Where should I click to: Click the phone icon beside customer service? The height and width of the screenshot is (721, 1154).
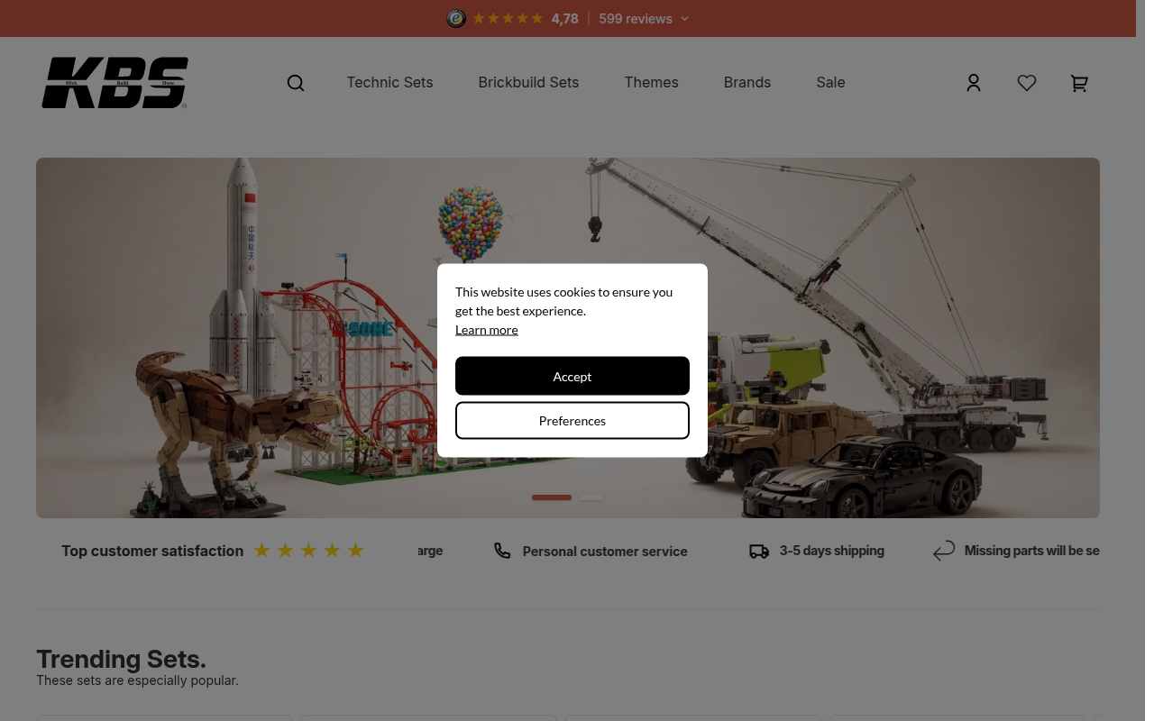[502, 551]
